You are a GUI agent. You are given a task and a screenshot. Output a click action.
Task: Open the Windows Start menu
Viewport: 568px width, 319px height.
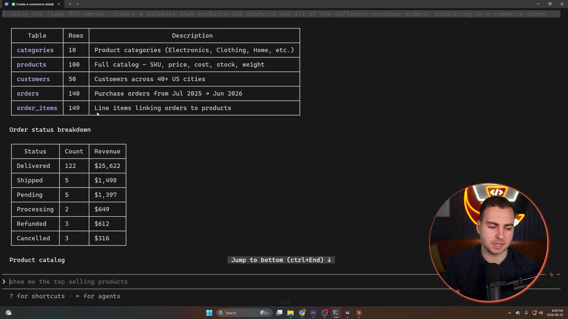point(209,313)
